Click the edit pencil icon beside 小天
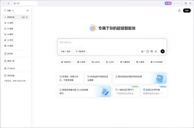 pos(13,11)
